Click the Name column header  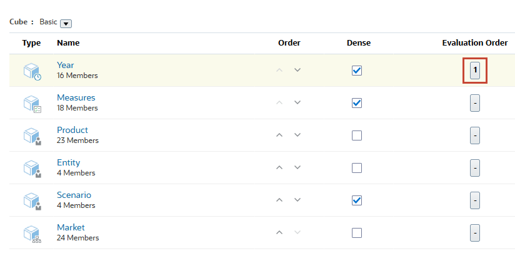68,43
